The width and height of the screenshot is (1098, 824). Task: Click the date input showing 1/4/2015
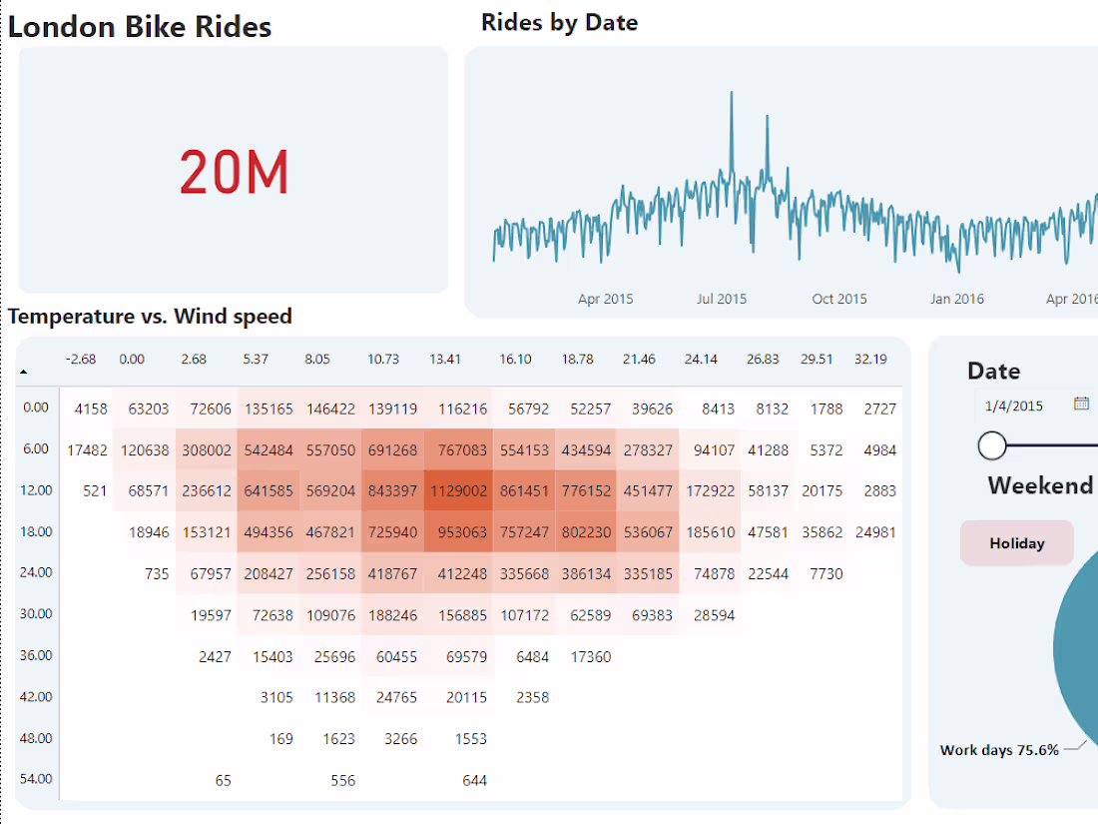(x=1016, y=406)
